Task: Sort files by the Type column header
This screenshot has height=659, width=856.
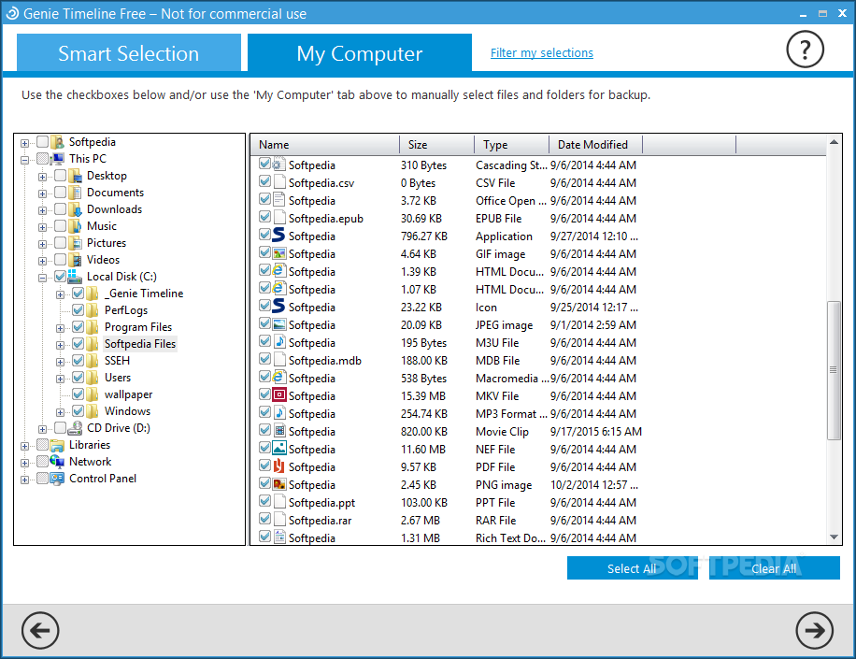Action: [x=512, y=145]
